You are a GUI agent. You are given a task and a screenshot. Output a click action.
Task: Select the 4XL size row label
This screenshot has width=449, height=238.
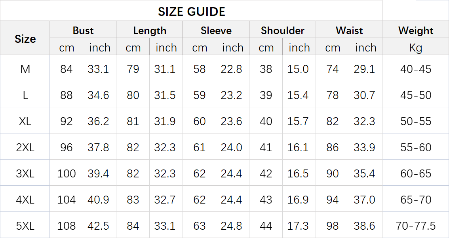coord(25,200)
